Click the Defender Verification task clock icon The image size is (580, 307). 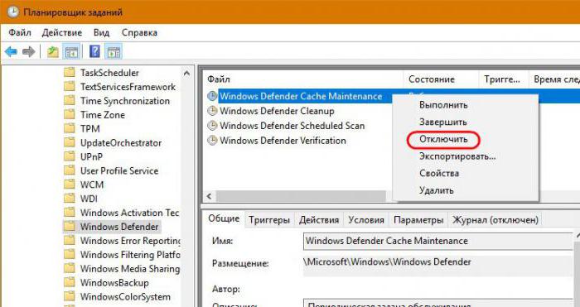tap(212, 141)
